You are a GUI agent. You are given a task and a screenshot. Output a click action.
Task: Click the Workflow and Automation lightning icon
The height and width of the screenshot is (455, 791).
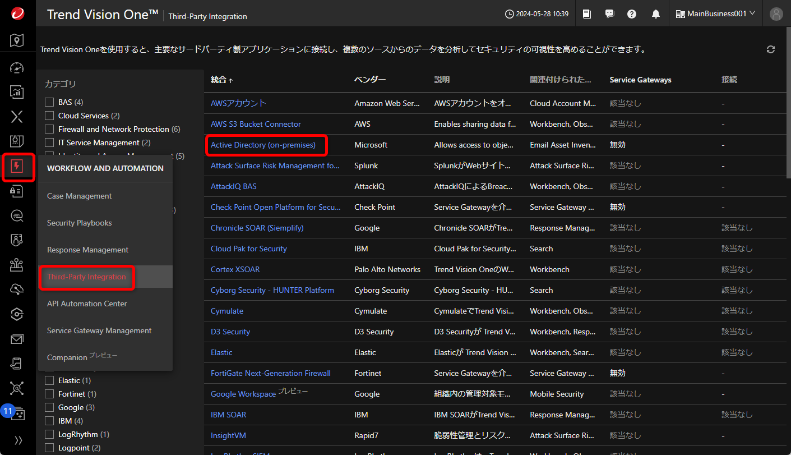17,167
